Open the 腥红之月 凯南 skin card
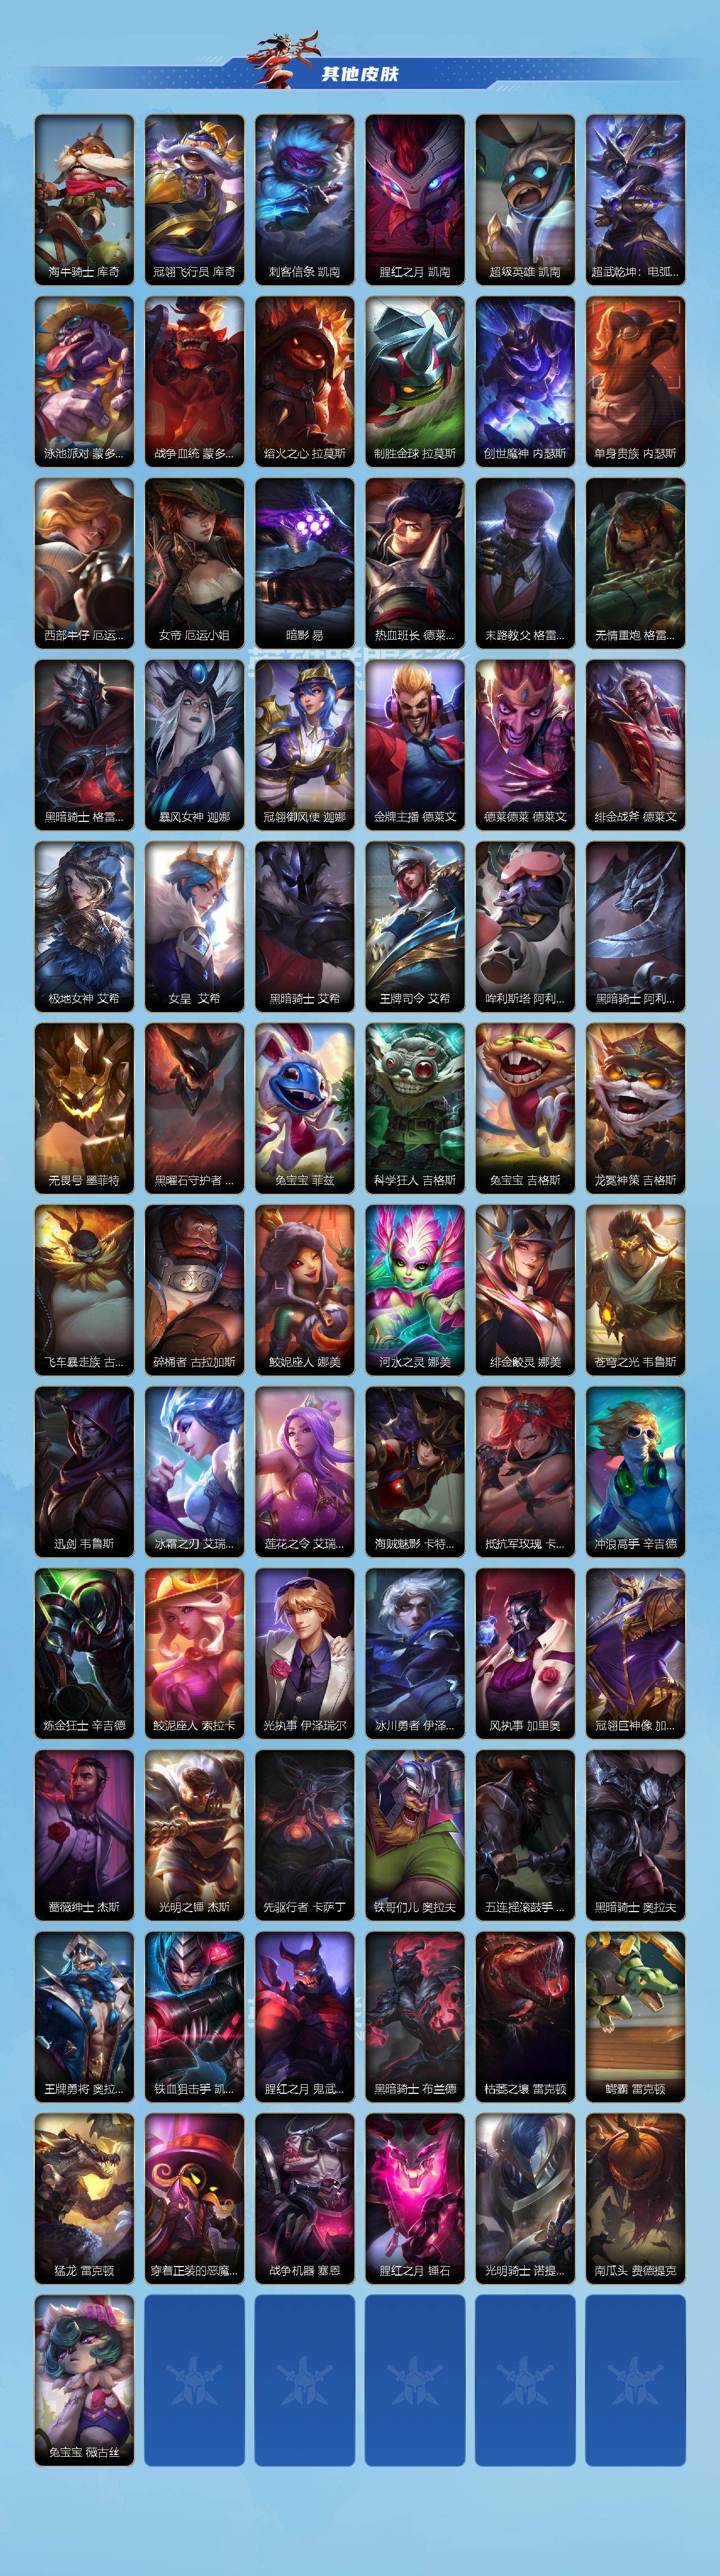This screenshot has width=720, height=2576. coord(415,200)
